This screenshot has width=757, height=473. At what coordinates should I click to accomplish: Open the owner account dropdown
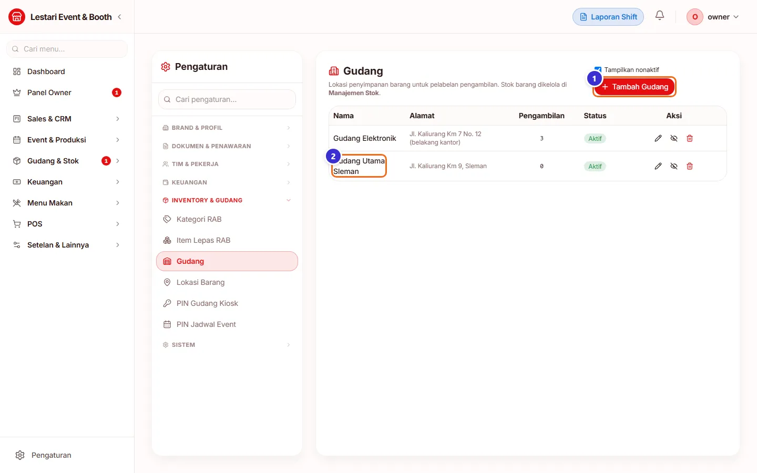pos(713,17)
